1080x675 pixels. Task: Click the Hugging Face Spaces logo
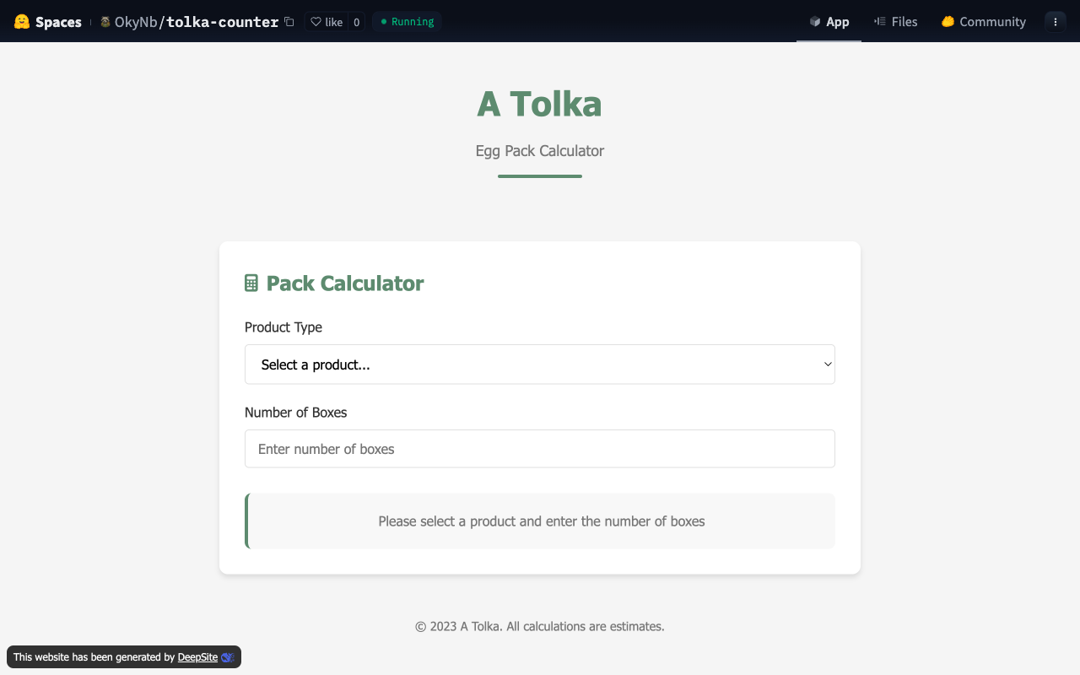pos(22,22)
